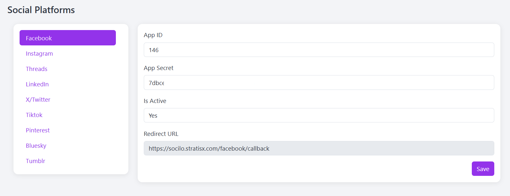Click the Is Active label
Viewport: 510px width, 196px height.
(x=155, y=101)
